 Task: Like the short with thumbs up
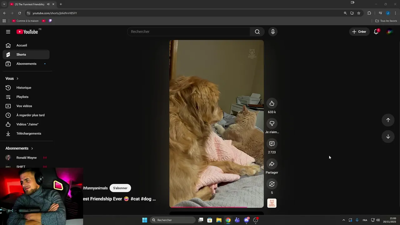tap(272, 103)
